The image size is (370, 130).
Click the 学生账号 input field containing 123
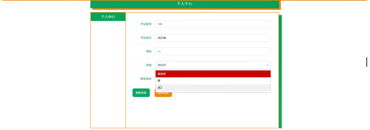[213, 24]
